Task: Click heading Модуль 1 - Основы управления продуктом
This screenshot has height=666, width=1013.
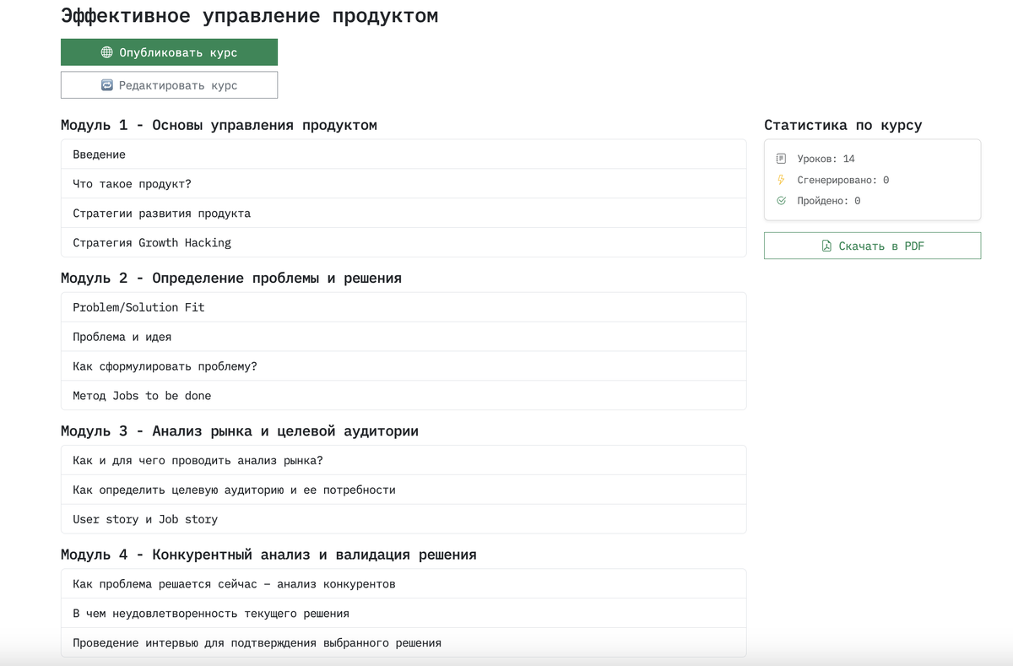Action: pos(219,125)
